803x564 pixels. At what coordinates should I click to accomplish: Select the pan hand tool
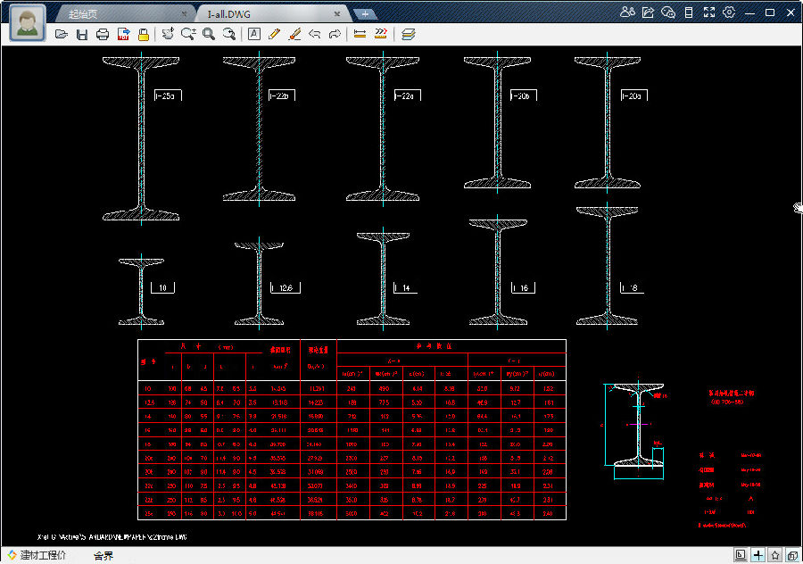coord(168,34)
